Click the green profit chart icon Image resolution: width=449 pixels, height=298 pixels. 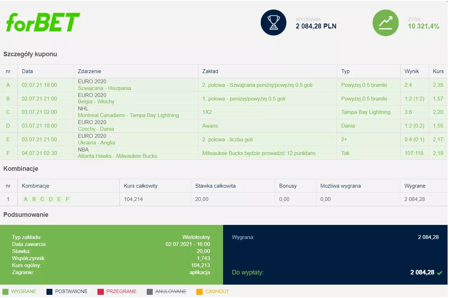click(x=386, y=22)
